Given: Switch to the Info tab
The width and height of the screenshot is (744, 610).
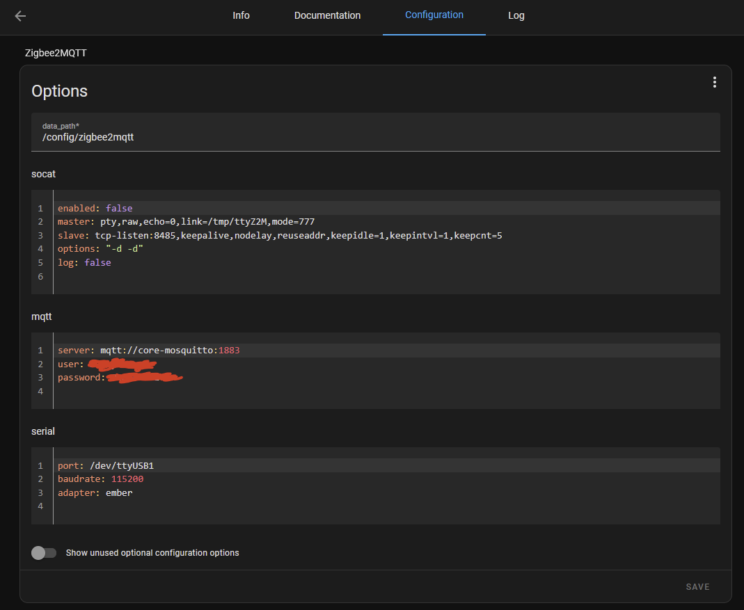Looking at the screenshot, I should click(x=241, y=16).
